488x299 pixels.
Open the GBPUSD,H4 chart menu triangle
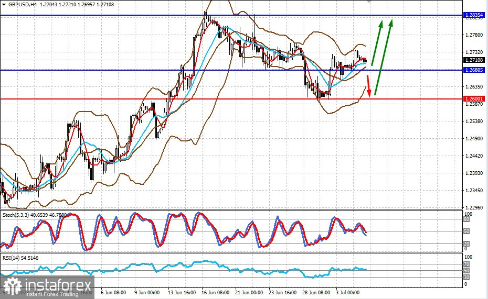[x=4, y=5]
